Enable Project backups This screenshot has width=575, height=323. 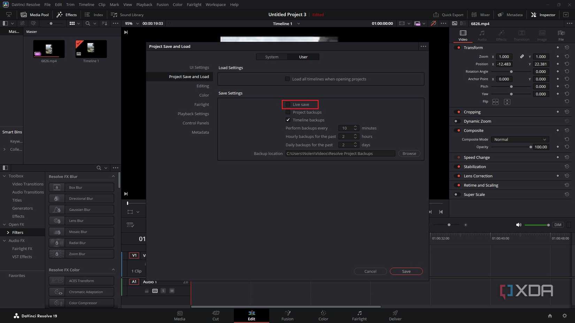(x=288, y=112)
